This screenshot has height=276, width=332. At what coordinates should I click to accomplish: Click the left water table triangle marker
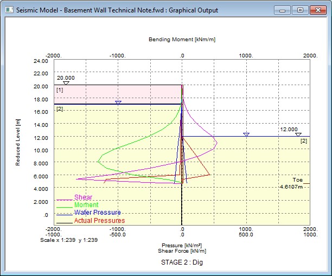click(118, 102)
